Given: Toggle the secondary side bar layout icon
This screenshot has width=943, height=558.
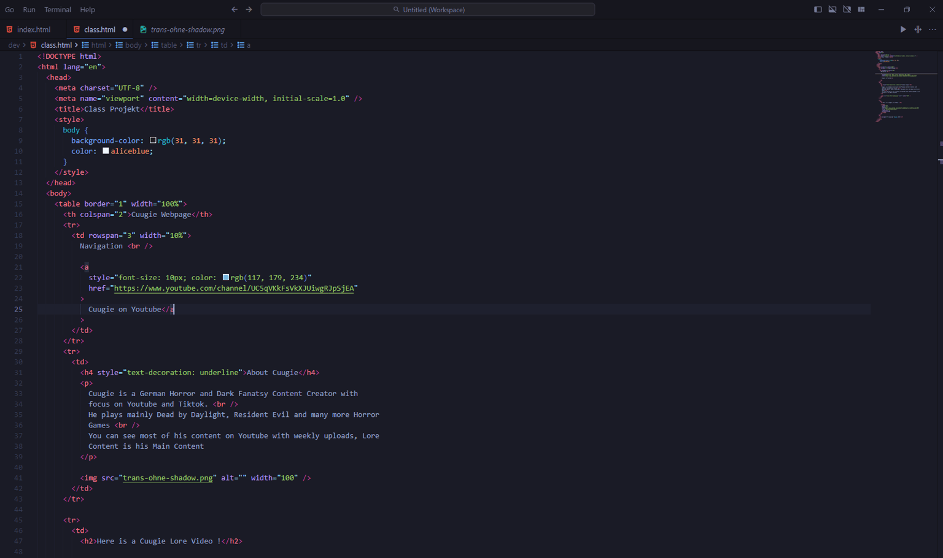Looking at the screenshot, I should coord(847,9).
